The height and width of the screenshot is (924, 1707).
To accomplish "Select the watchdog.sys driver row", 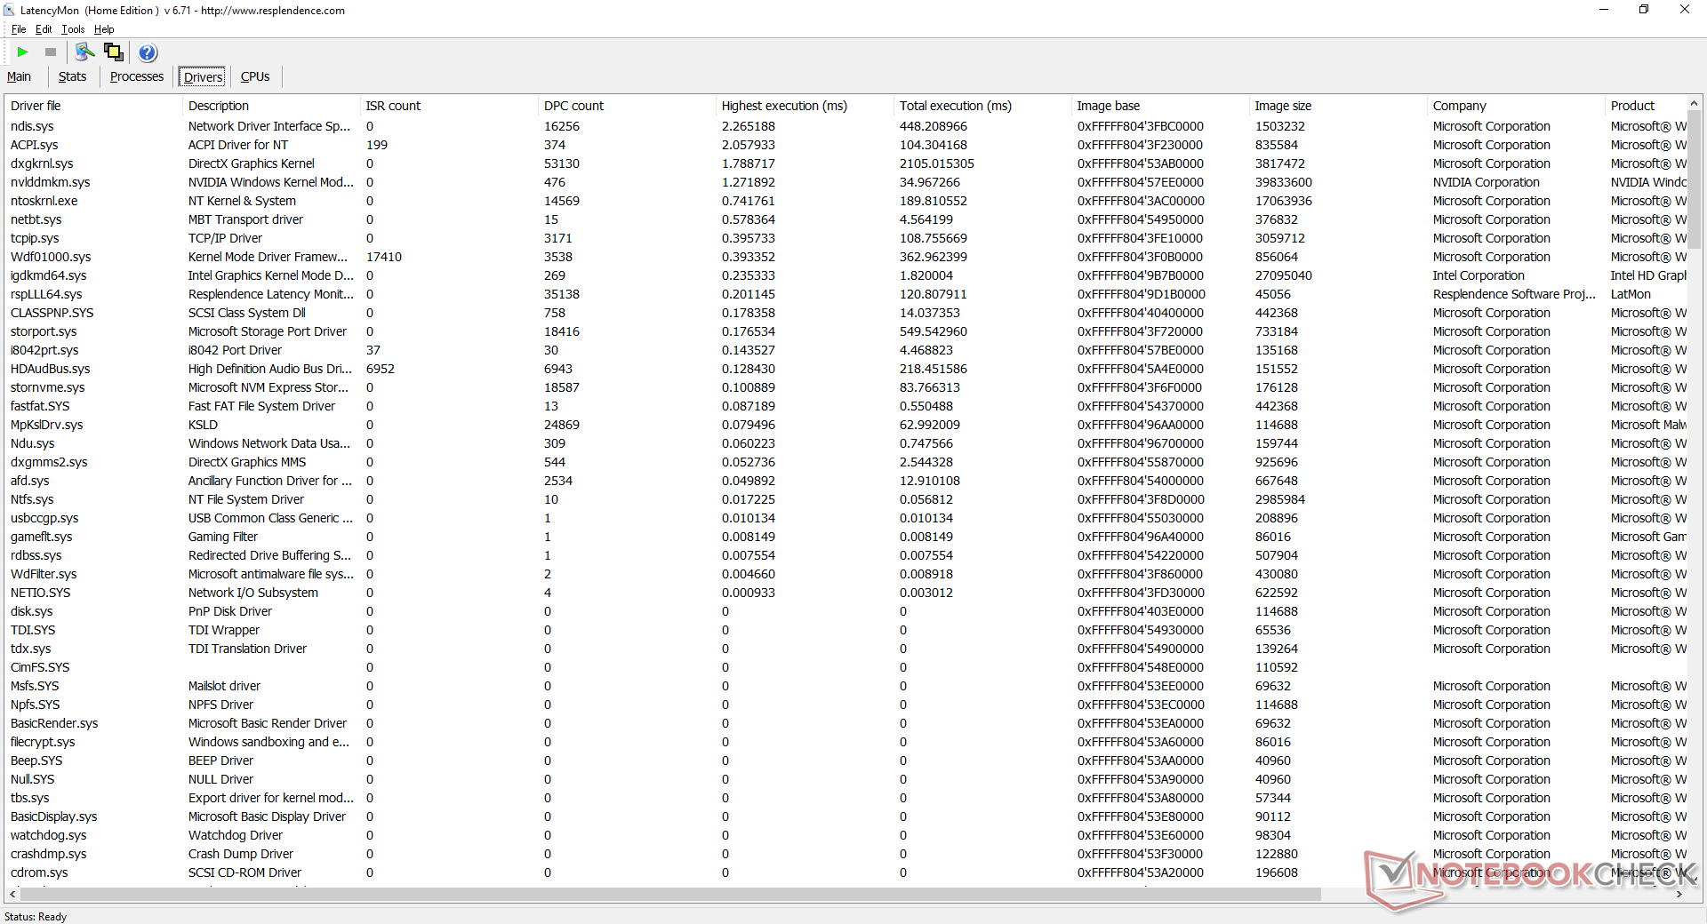I will (x=845, y=835).
